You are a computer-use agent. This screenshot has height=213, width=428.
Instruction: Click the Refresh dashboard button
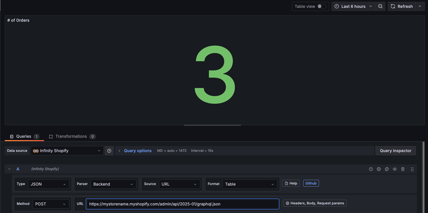tap(402, 6)
